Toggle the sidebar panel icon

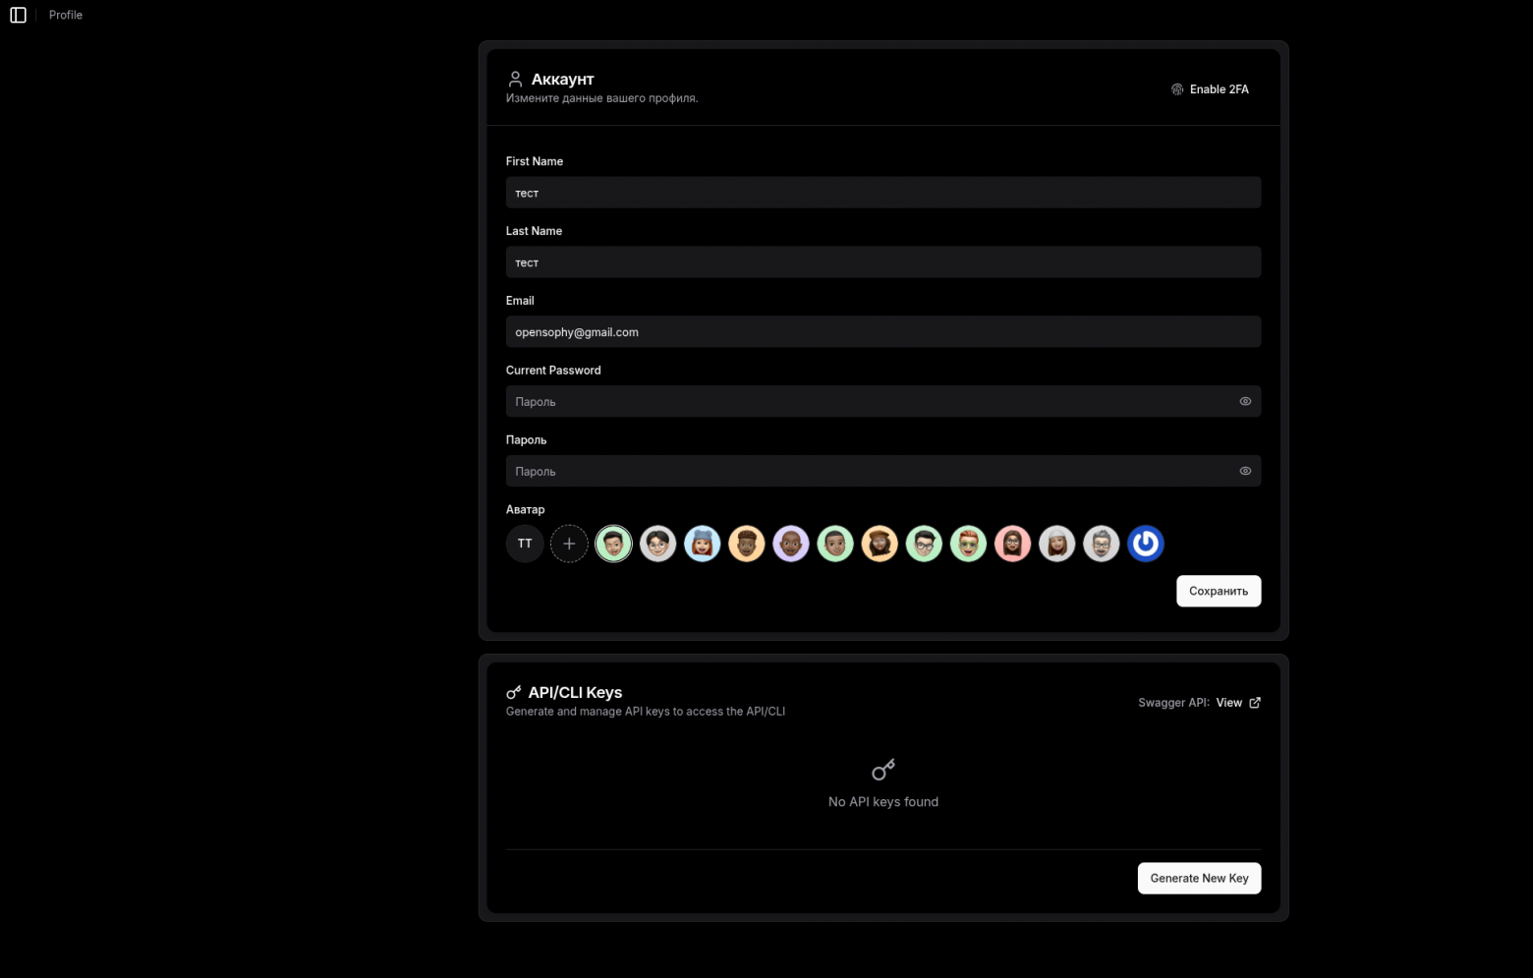[x=18, y=15]
